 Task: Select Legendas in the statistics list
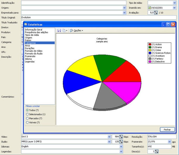pos(30,62)
